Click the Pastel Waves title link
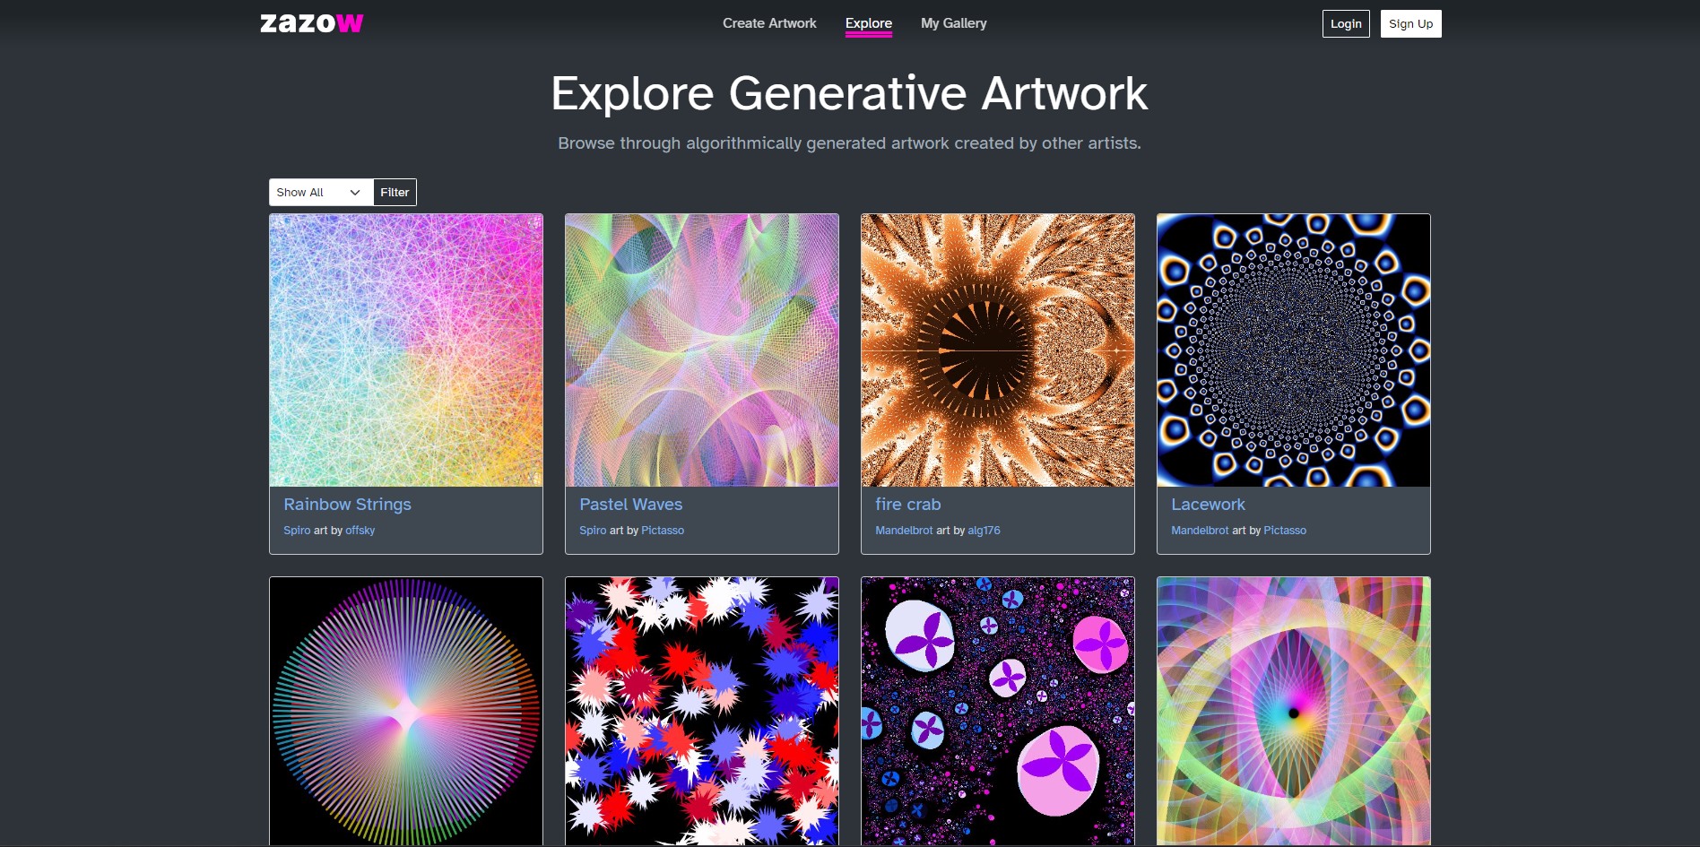This screenshot has height=847, width=1700. point(631,505)
